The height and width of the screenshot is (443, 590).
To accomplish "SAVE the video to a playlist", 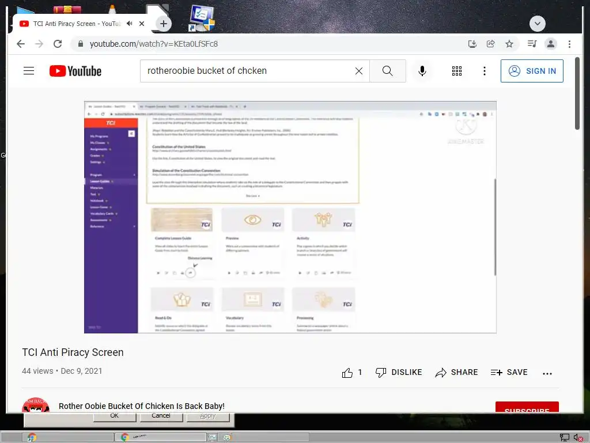I will click(x=509, y=372).
